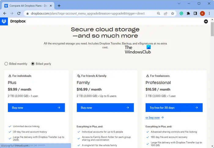Click the Dropbox logo icon
214x148 pixels.
4,21
